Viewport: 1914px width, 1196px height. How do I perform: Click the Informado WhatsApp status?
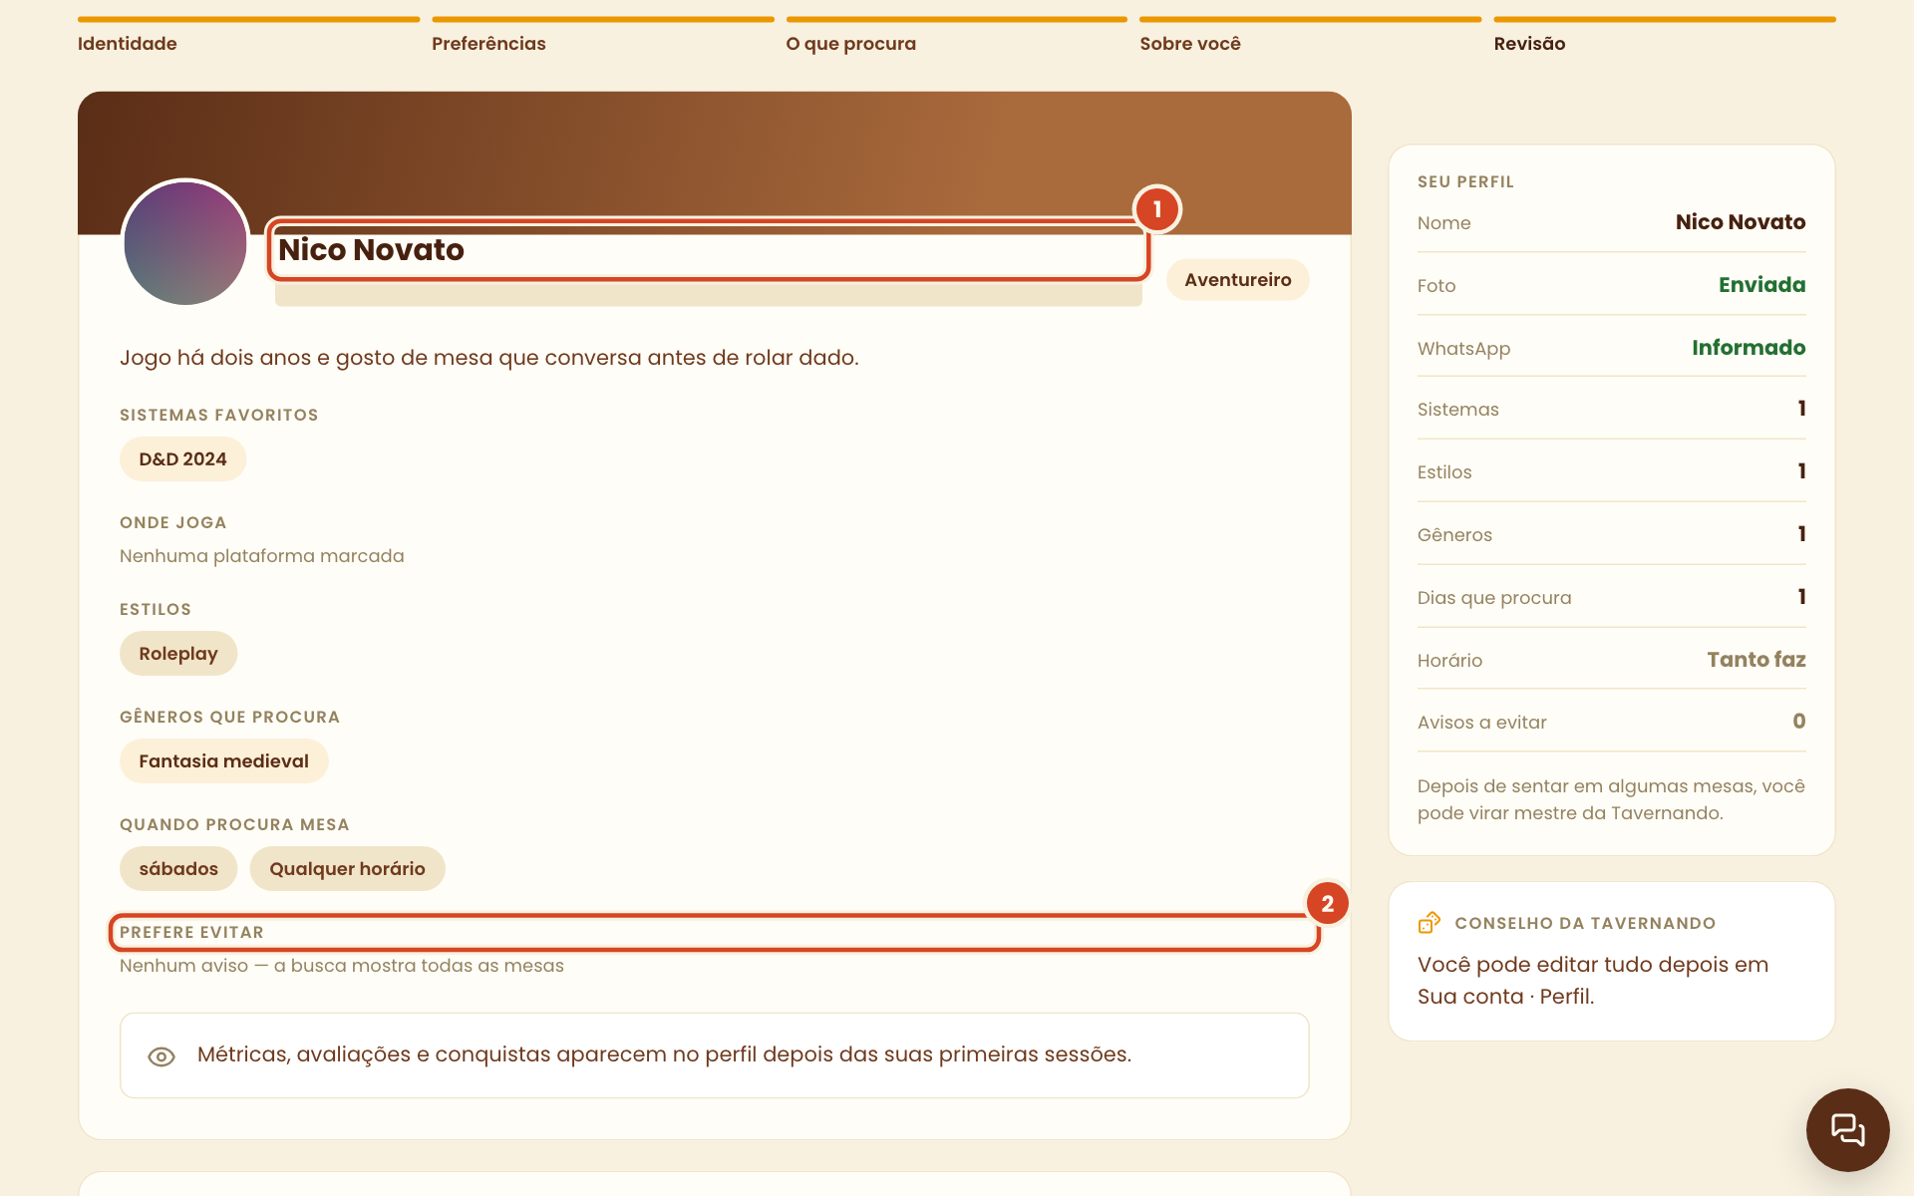coord(1749,348)
